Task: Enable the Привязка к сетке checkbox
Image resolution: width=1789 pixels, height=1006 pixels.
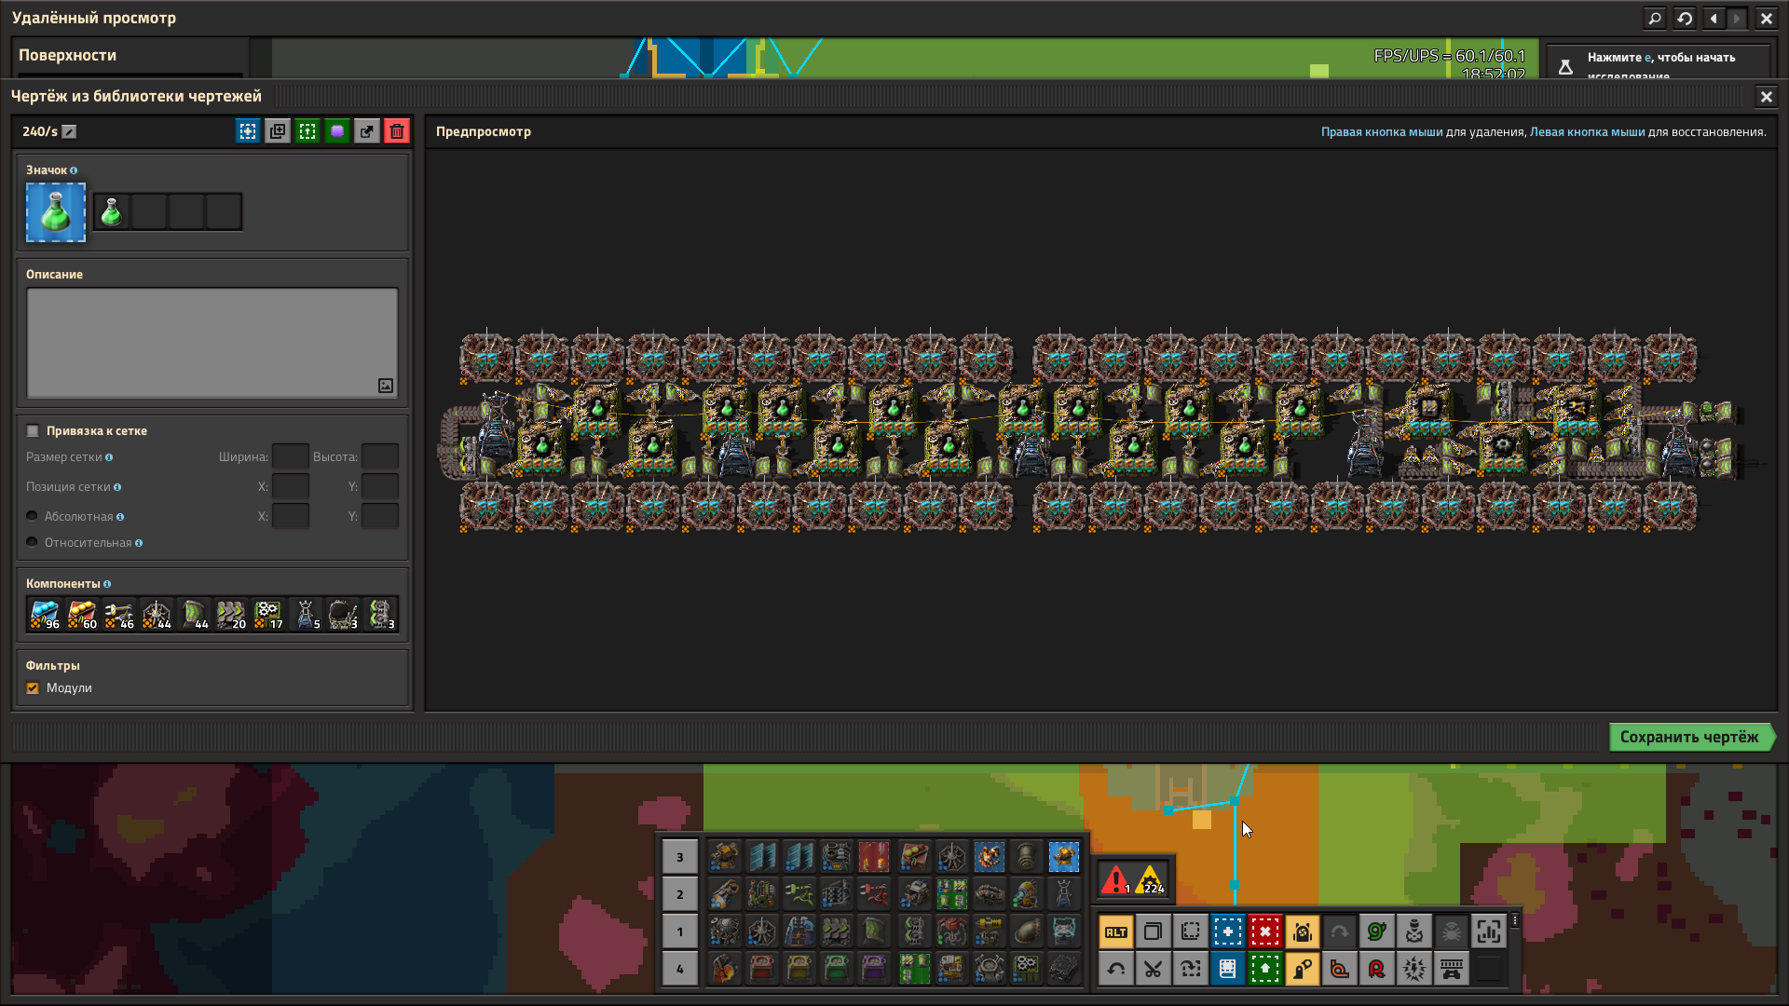Action: (33, 431)
